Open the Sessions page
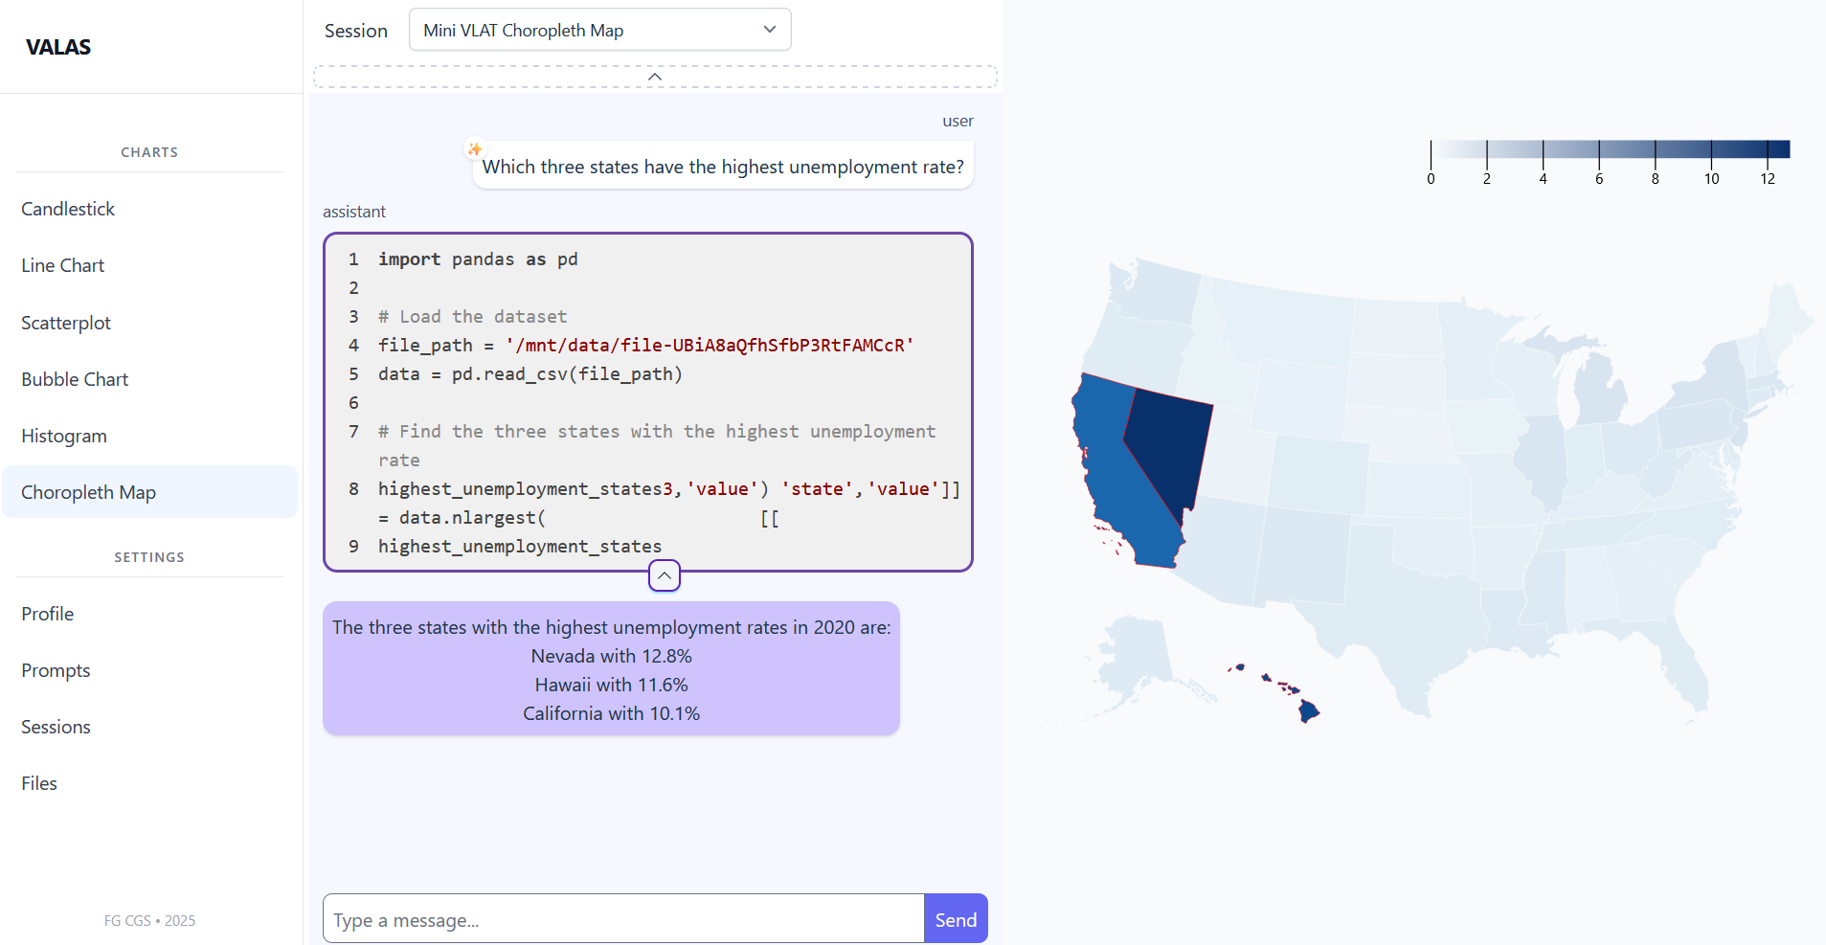This screenshot has height=945, width=1826. pyautogui.click(x=56, y=727)
